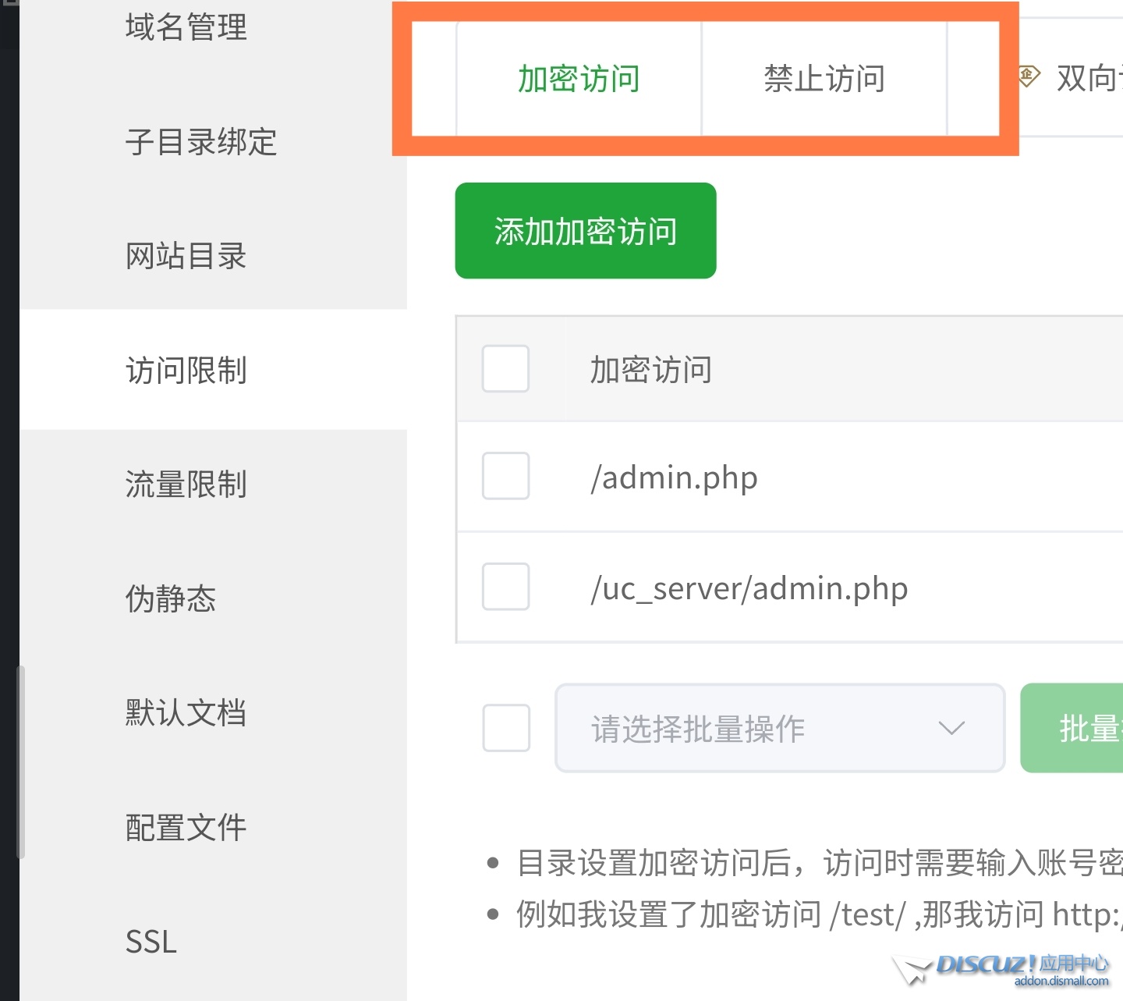This screenshot has width=1123, height=1001.
Task: Check the box for /admin.php
Action: (x=505, y=476)
